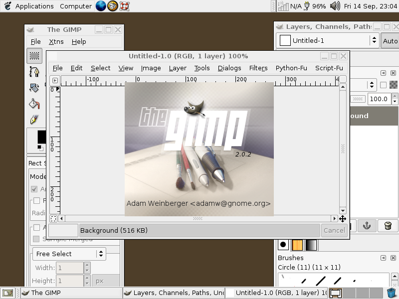Click the opacity 100.0 input field
Screen dimensions: 399x299
(379, 99)
